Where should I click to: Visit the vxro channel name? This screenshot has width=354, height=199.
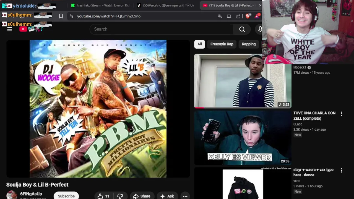[x=296, y=181]
